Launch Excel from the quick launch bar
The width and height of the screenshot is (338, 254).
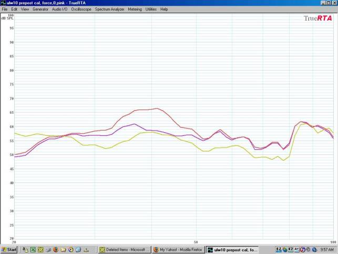tap(33, 249)
